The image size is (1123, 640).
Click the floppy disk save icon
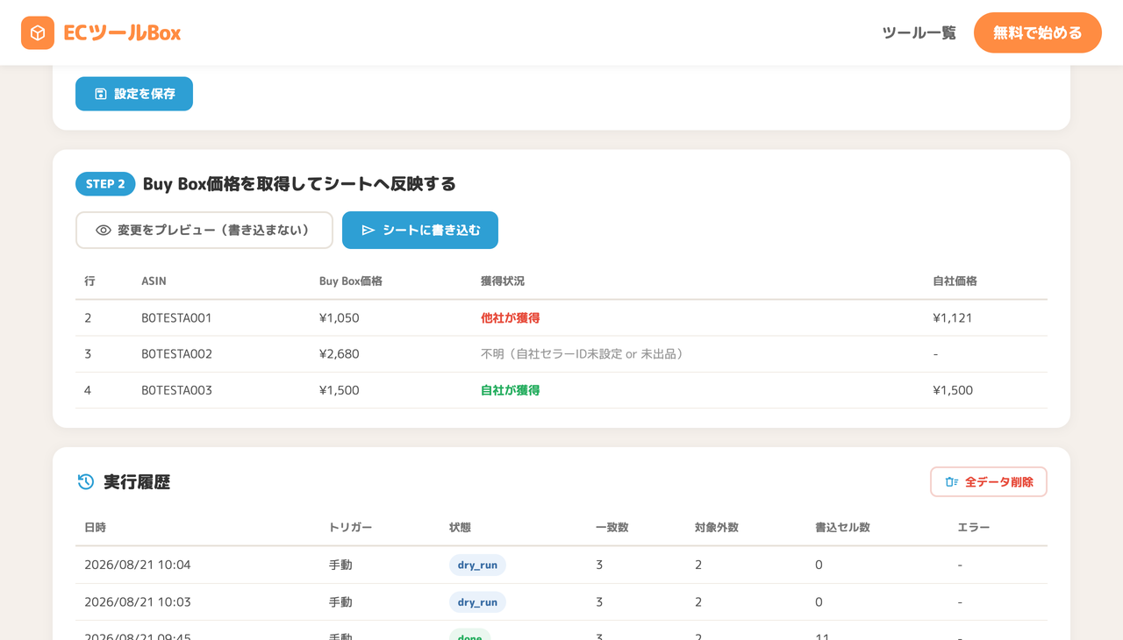coord(100,94)
